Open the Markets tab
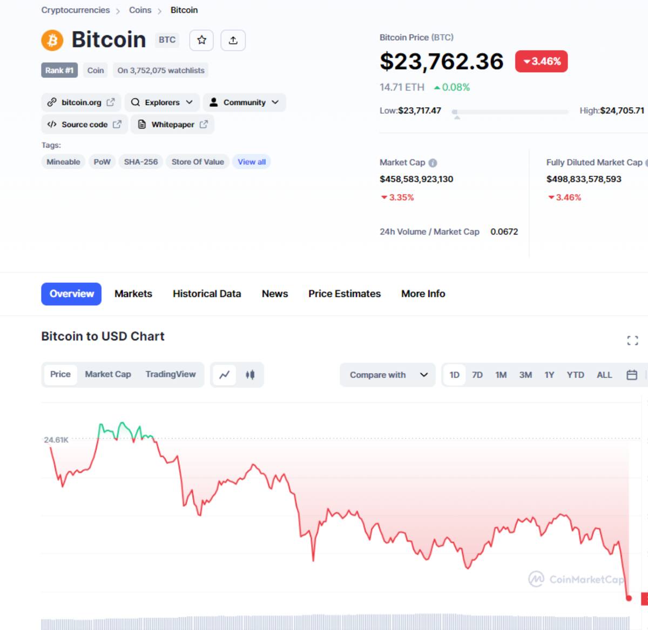 click(x=133, y=294)
